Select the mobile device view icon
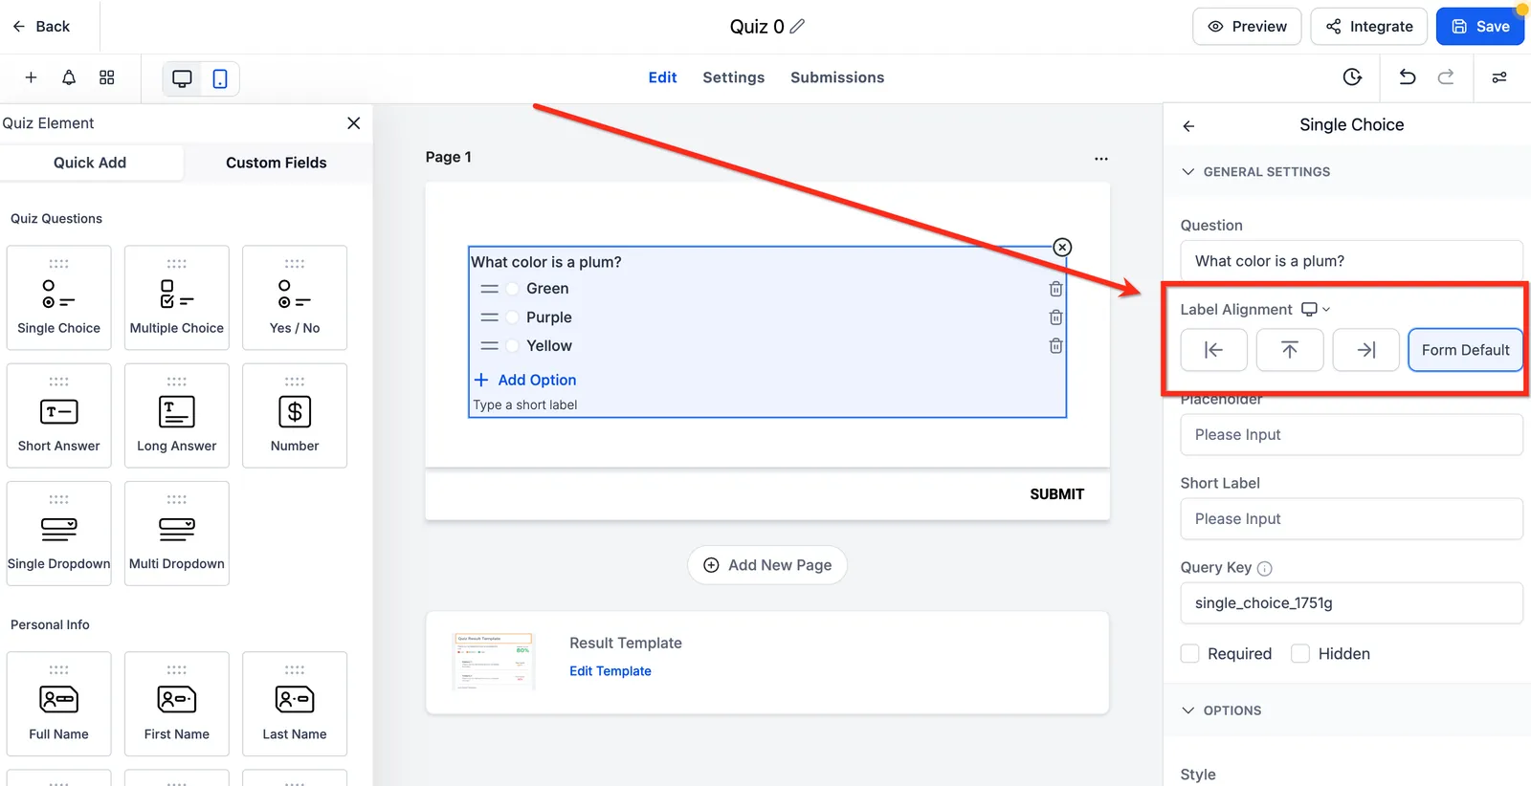Viewport: 1531px width, 786px height. pyautogui.click(x=220, y=78)
